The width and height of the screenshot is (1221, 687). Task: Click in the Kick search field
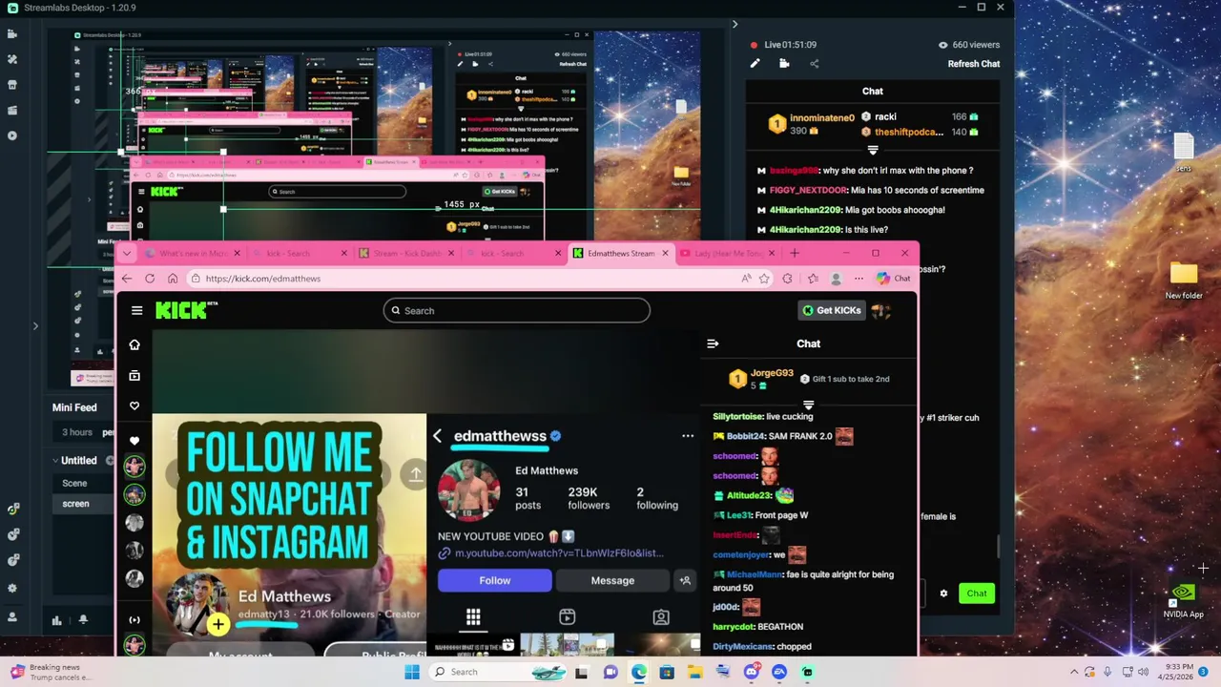(x=516, y=310)
